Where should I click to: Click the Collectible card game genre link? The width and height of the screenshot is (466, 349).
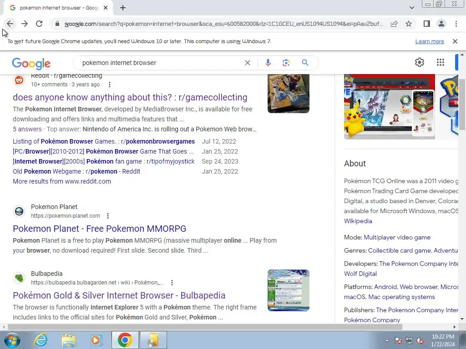[400, 250]
